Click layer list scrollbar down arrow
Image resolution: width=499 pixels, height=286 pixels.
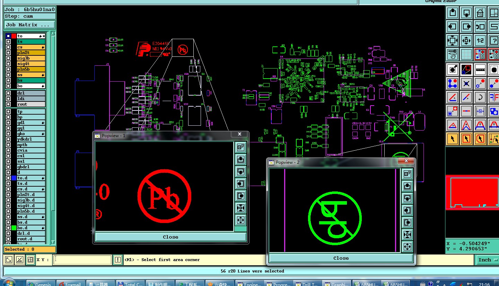tap(53, 242)
